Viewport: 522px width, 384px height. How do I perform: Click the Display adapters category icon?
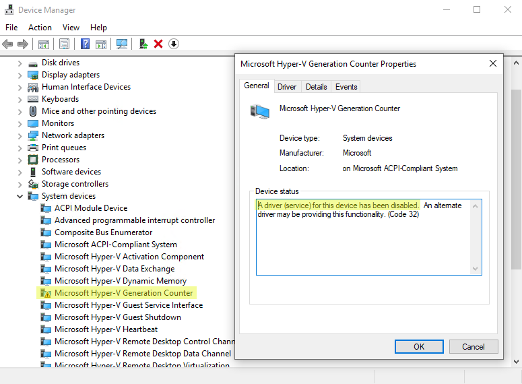point(33,75)
